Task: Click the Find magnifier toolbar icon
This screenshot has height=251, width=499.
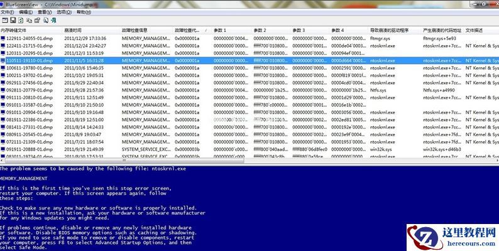Action: [x=45, y=20]
